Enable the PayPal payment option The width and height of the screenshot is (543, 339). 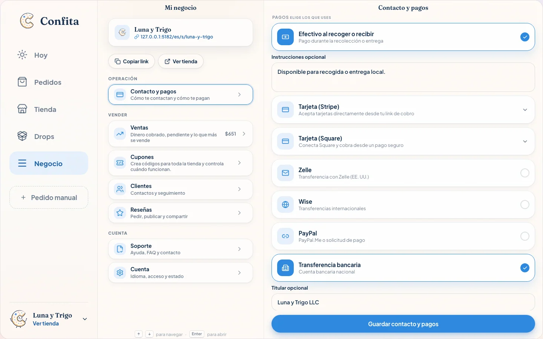(x=525, y=236)
